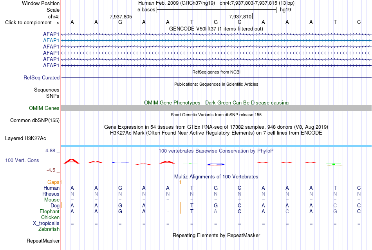
Task: Open 'Short Genetic Variants from dbSNP release 155' title
Action: pos(216,115)
